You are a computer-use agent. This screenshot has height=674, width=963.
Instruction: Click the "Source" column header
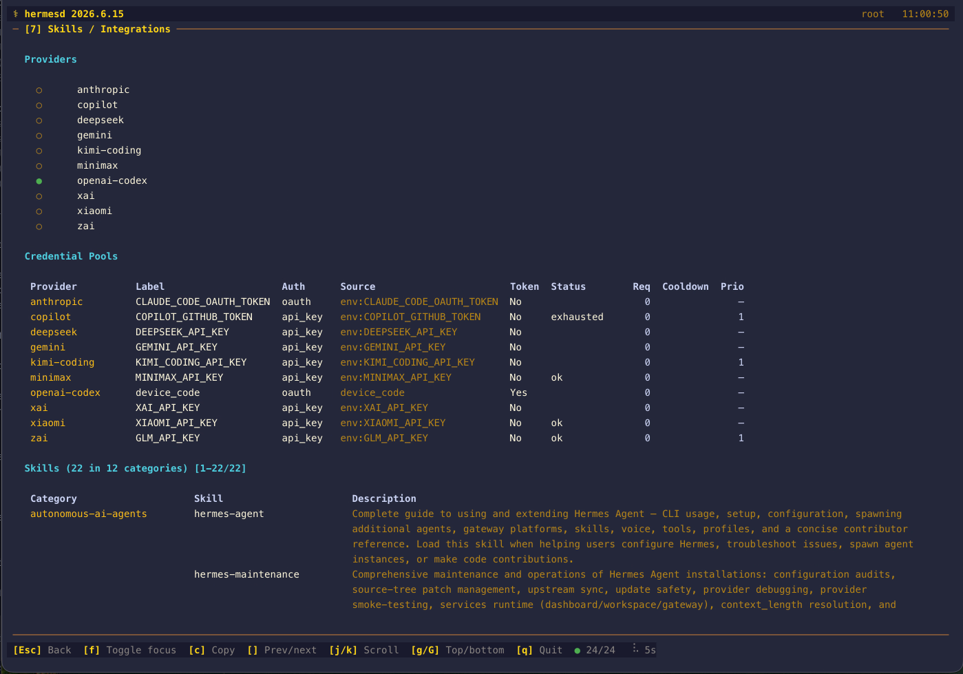pyautogui.click(x=358, y=286)
